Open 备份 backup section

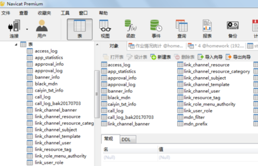coord(233,29)
